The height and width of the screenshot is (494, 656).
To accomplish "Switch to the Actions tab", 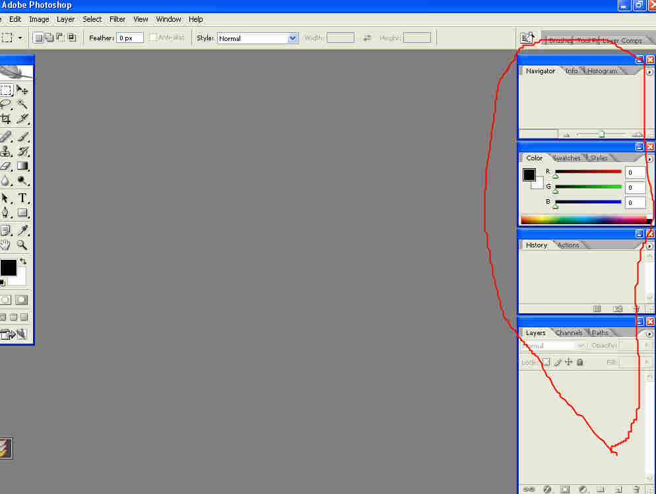I will point(568,245).
